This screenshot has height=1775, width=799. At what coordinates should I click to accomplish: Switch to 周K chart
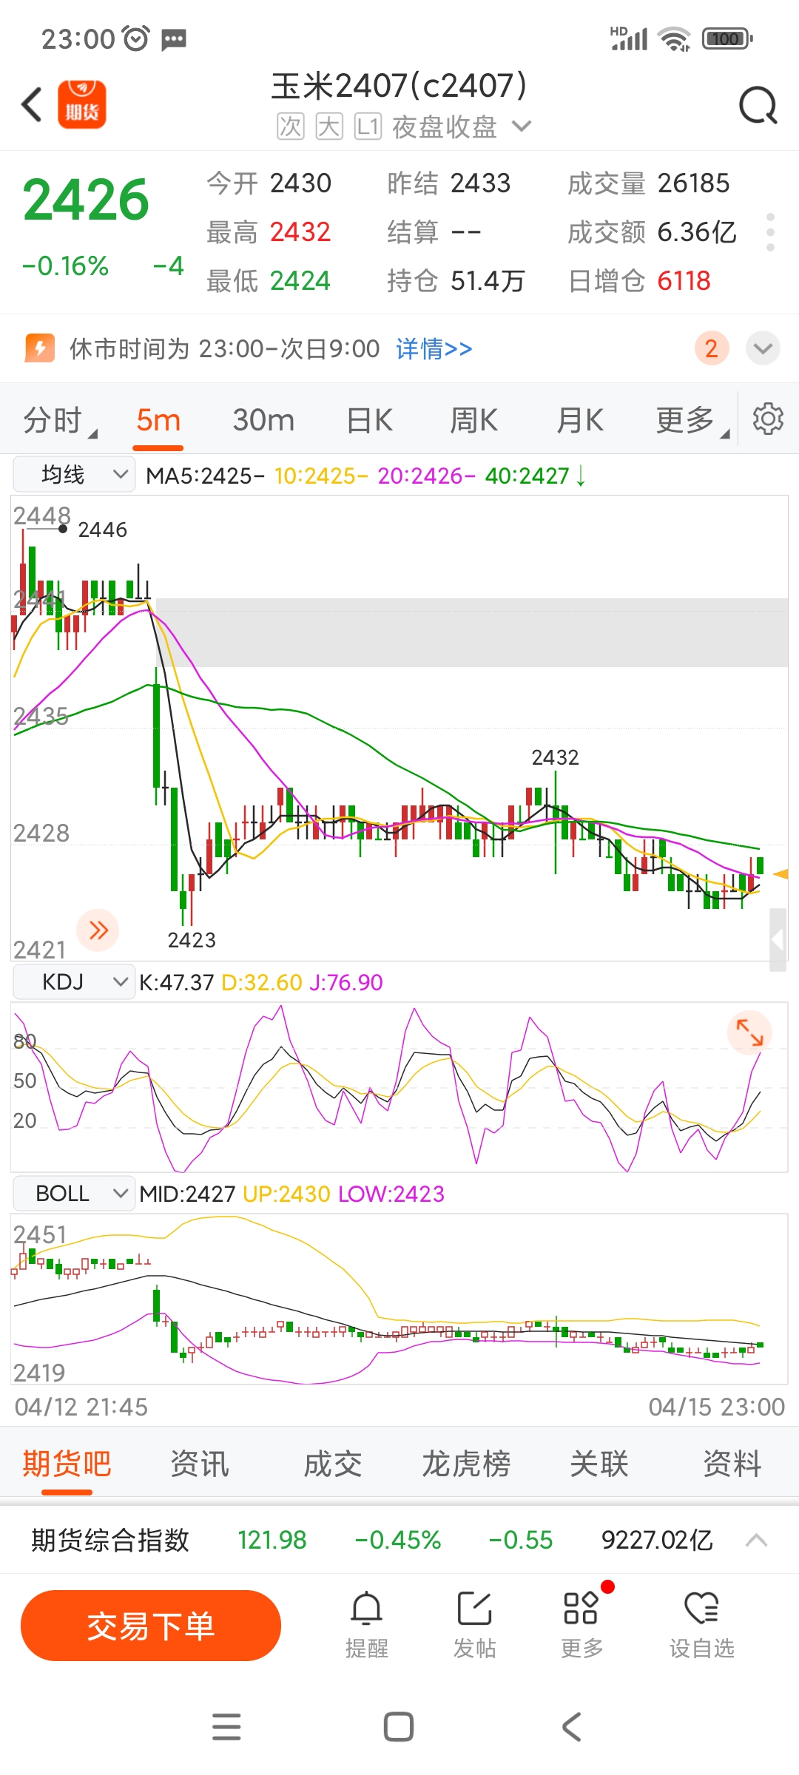coord(473,420)
